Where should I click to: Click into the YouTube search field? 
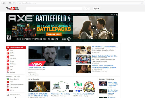[x=55, y=9]
